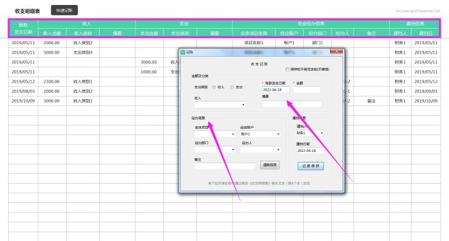Open the 经办人 dropdown arrow
Screen dimensions: 449x241
tap(278, 149)
